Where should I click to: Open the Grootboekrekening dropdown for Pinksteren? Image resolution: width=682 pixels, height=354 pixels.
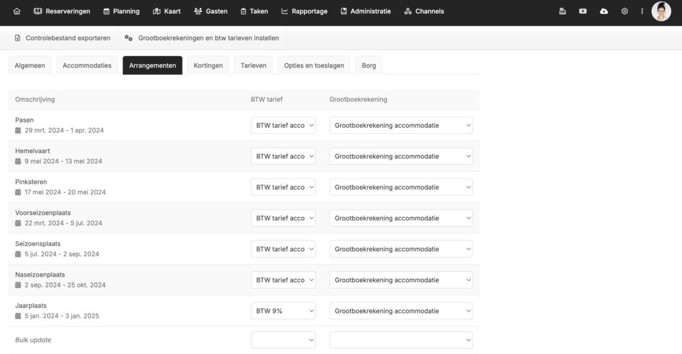click(401, 187)
